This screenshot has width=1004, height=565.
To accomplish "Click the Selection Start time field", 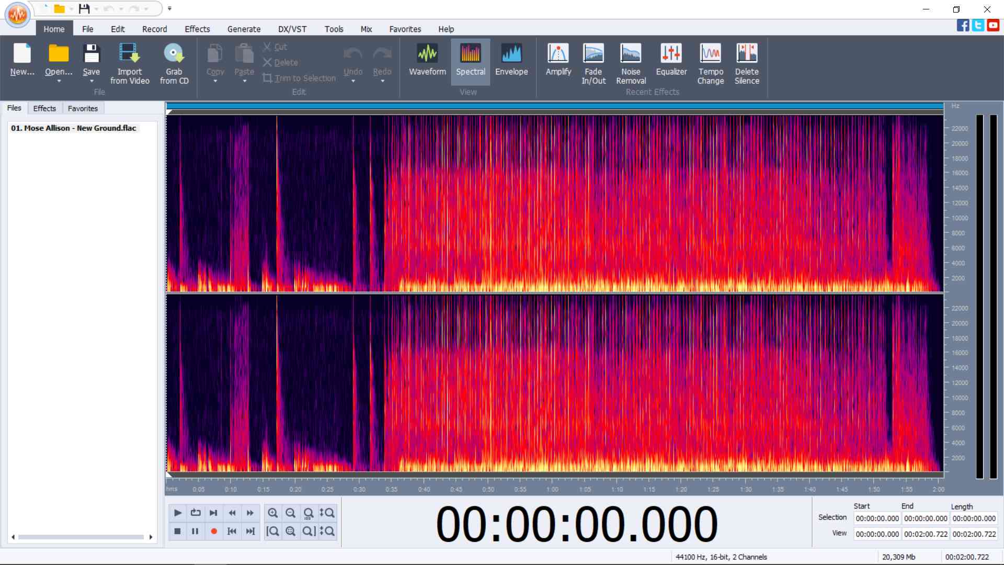I will tap(877, 518).
